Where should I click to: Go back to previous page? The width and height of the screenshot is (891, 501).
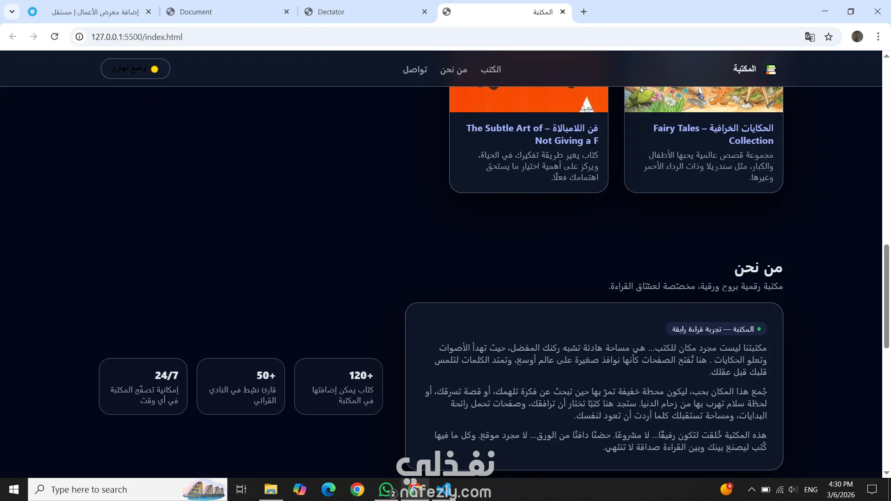coord(13,37)
